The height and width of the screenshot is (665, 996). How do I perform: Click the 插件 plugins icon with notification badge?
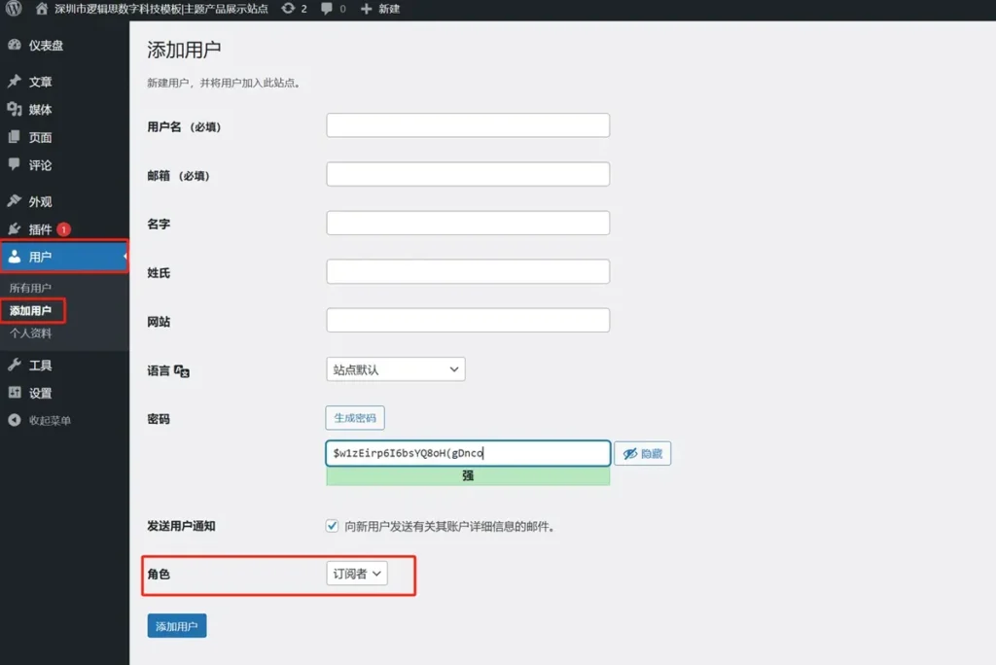pos(14,228)
